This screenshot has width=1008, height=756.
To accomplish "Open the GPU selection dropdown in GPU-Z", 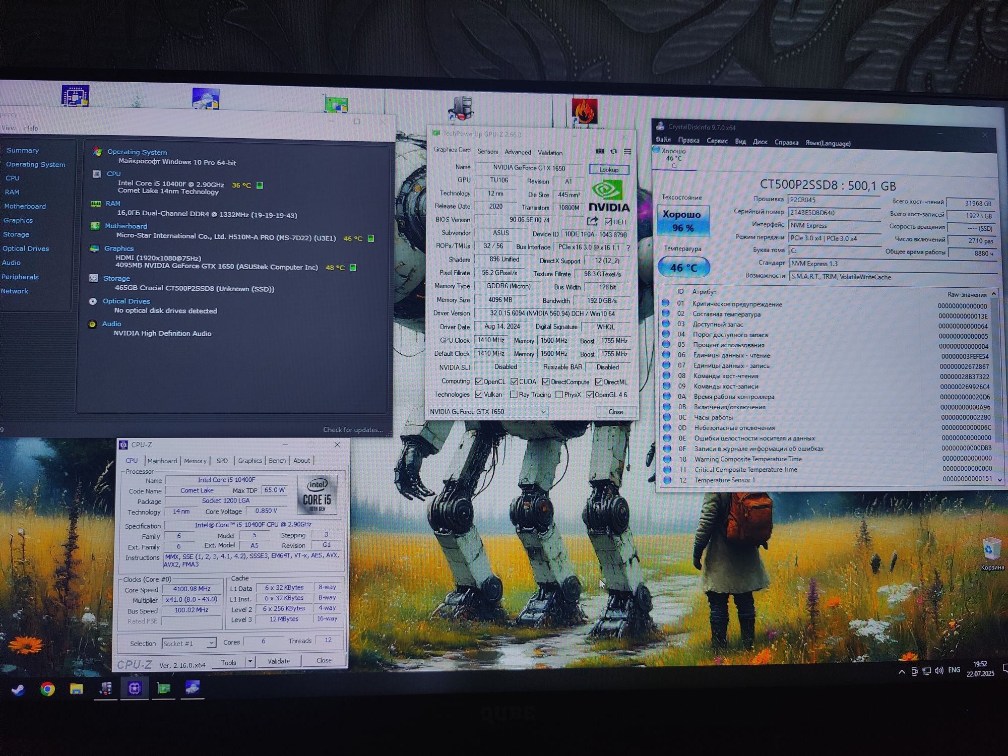I will [x=488, y=412].
